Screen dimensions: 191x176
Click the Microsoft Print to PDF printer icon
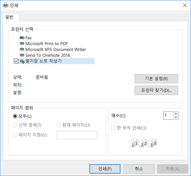(x=22, y=43)
